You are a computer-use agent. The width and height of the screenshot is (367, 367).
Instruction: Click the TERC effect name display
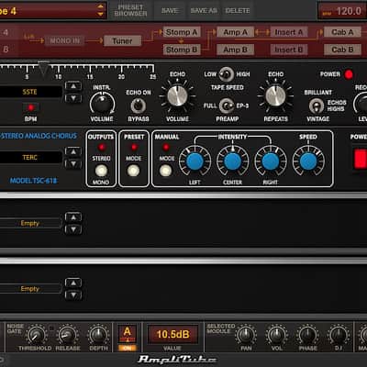[x=30, y=158]
